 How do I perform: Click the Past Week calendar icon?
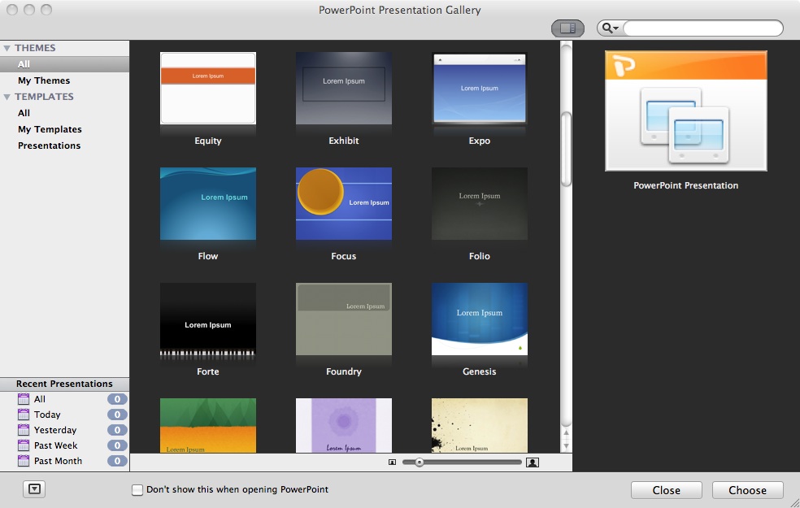click(24, 445)
